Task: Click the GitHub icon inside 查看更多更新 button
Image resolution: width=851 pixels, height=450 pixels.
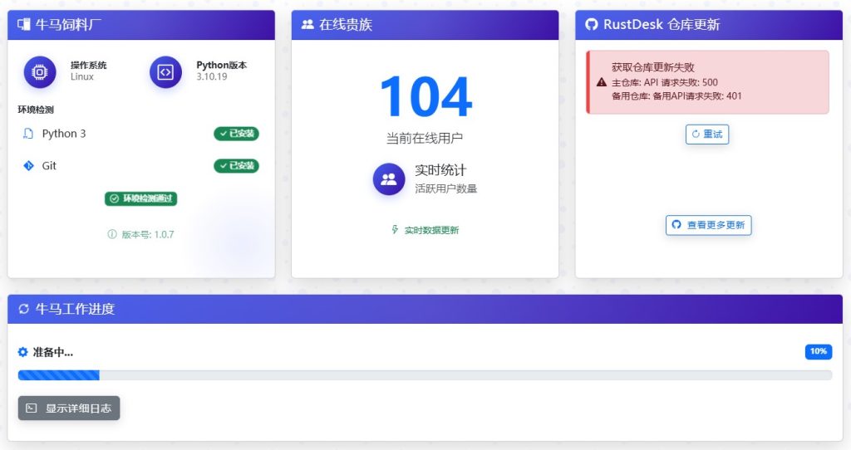Action: (676, 225)
